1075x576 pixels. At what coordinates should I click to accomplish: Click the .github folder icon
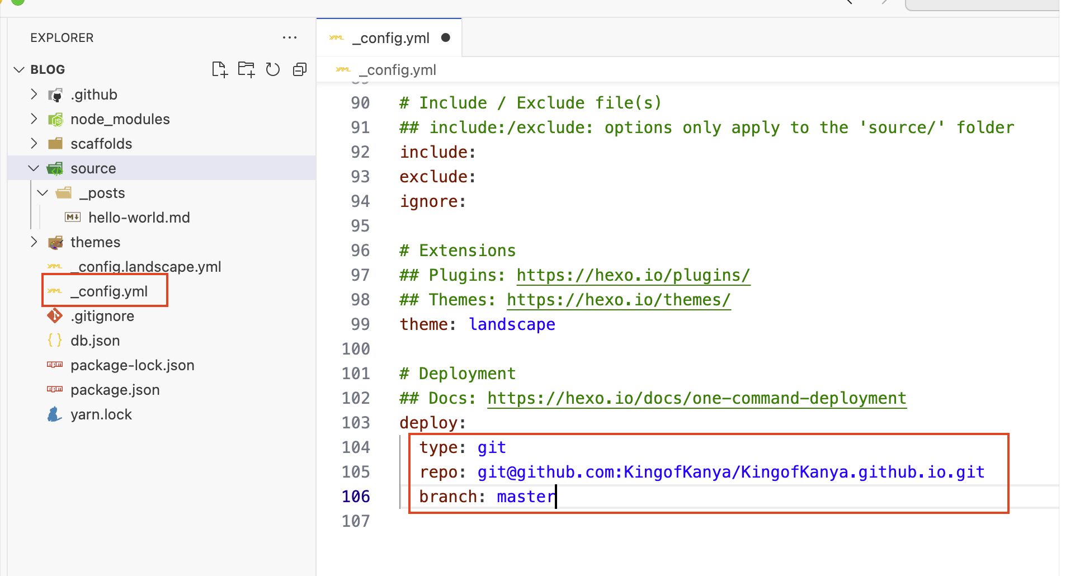click(55, 95)
